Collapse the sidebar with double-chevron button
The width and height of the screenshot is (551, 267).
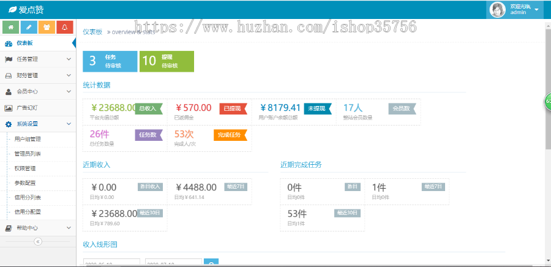pos(37,242)
